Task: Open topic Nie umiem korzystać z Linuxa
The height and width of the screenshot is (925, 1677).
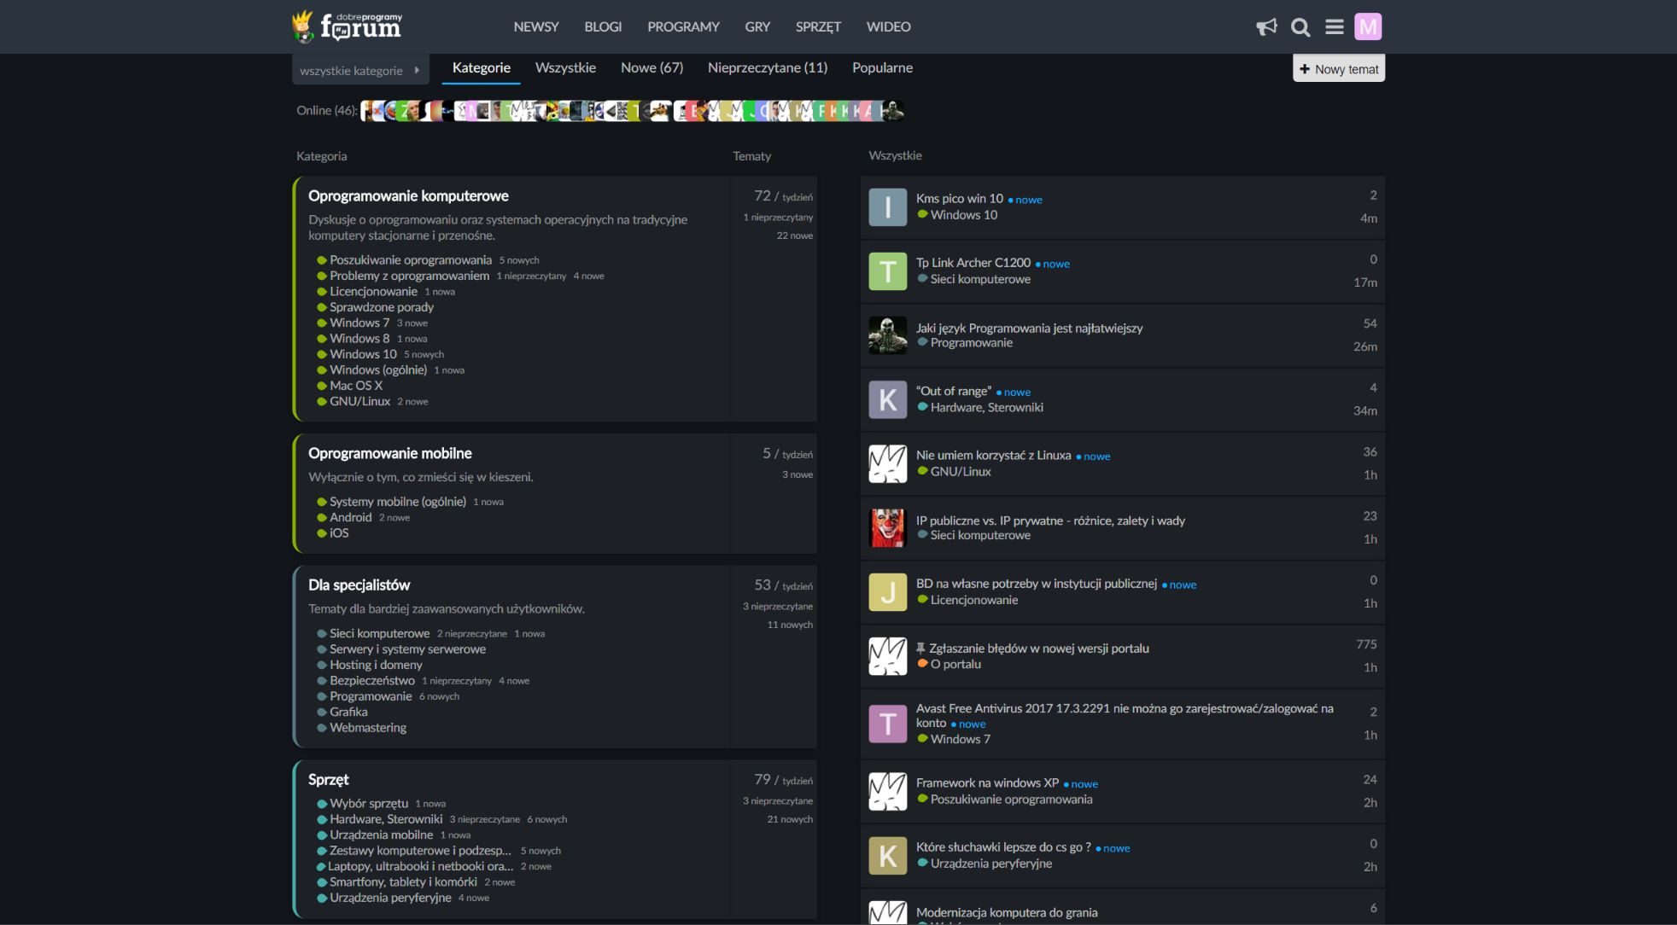Action: [993, 455]
